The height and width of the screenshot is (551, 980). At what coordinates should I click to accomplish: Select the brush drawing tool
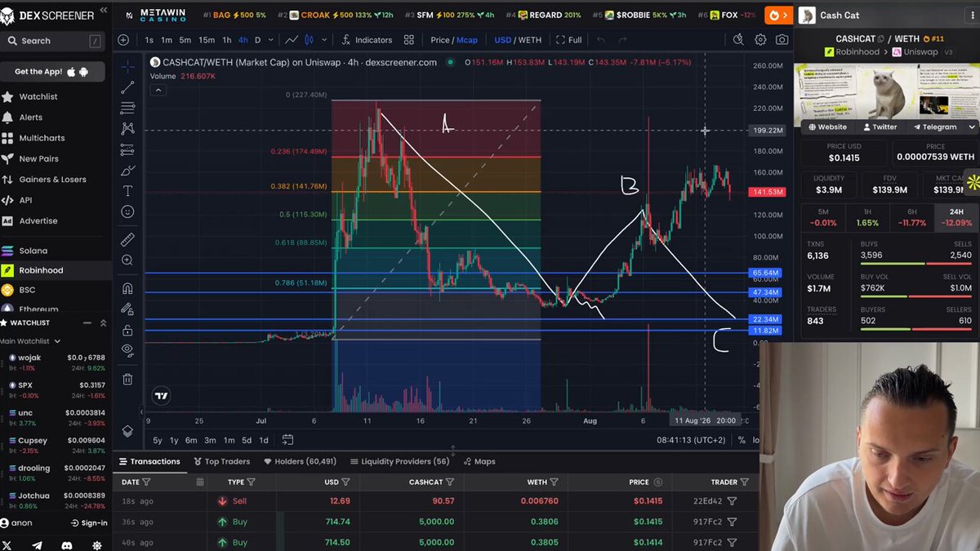pos(127,170)
